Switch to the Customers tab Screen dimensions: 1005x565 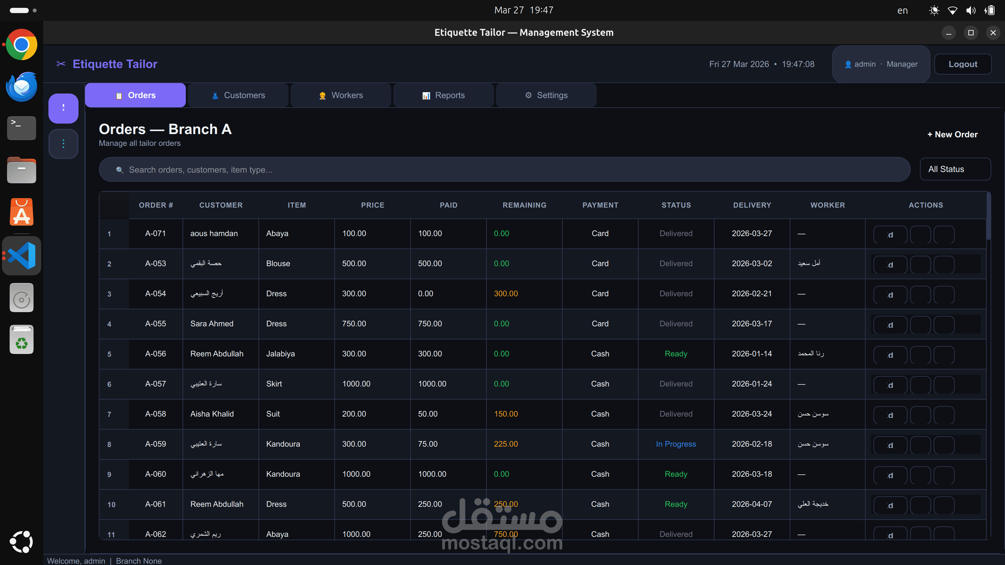point(238,95)
